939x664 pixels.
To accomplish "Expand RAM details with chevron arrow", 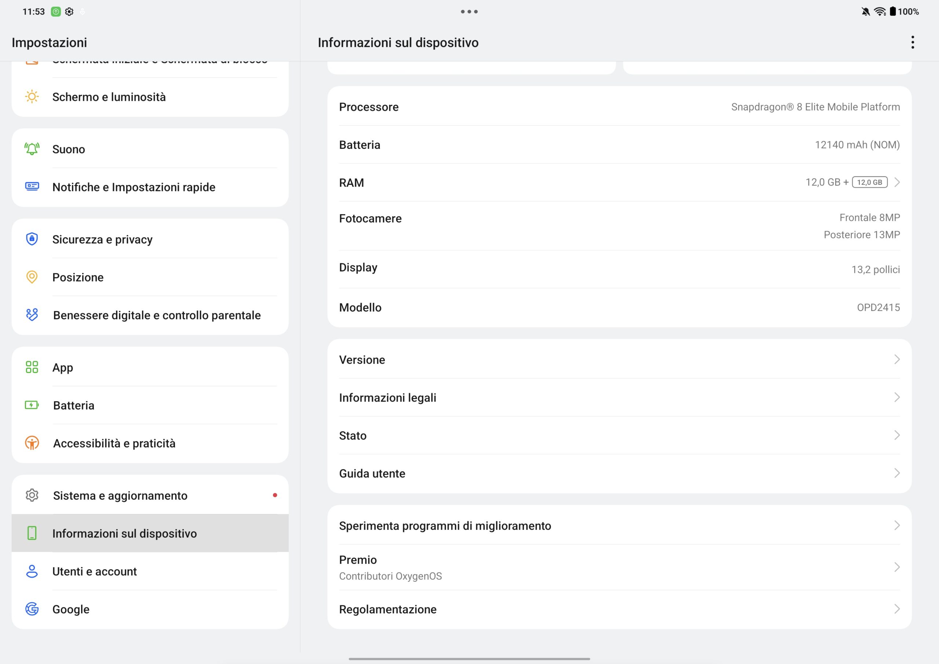I will pyautogui.click(x=896, y=182).
